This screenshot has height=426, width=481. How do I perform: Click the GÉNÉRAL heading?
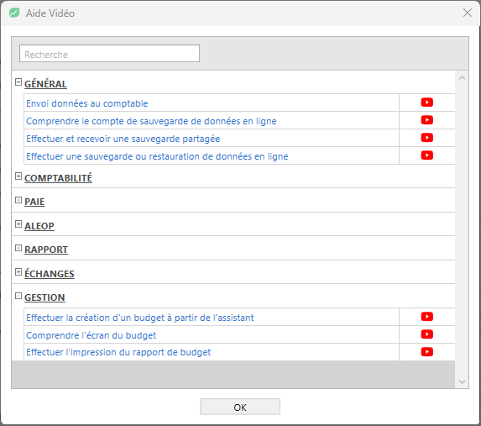tap(45, 84)
